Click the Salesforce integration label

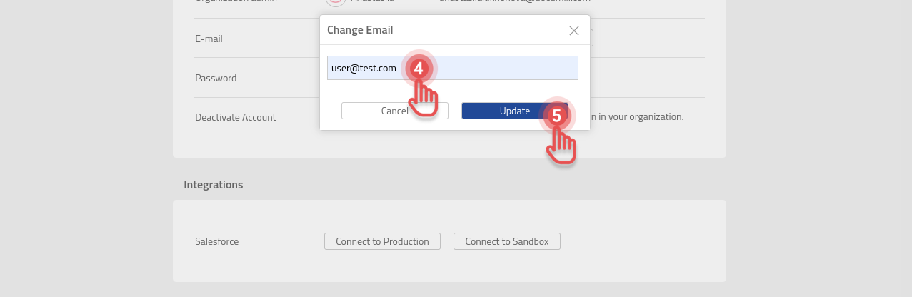[217, 242]
